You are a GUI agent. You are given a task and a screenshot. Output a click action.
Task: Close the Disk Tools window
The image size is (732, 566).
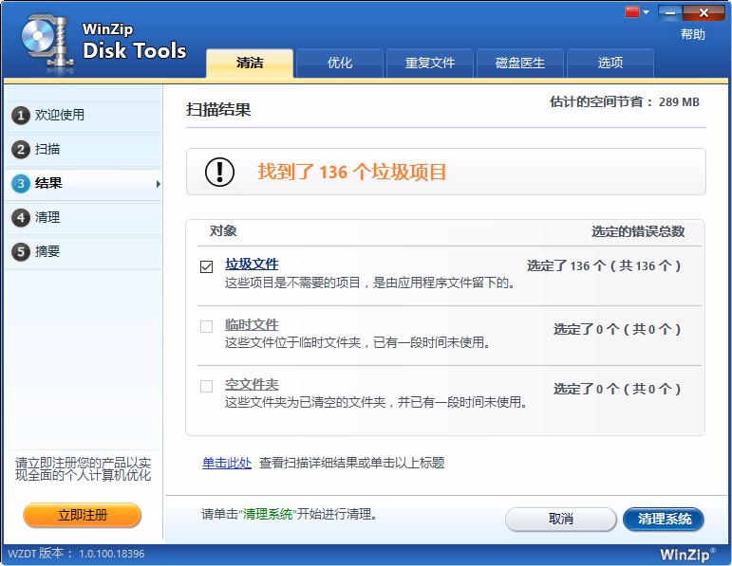[x=704, y=13]
